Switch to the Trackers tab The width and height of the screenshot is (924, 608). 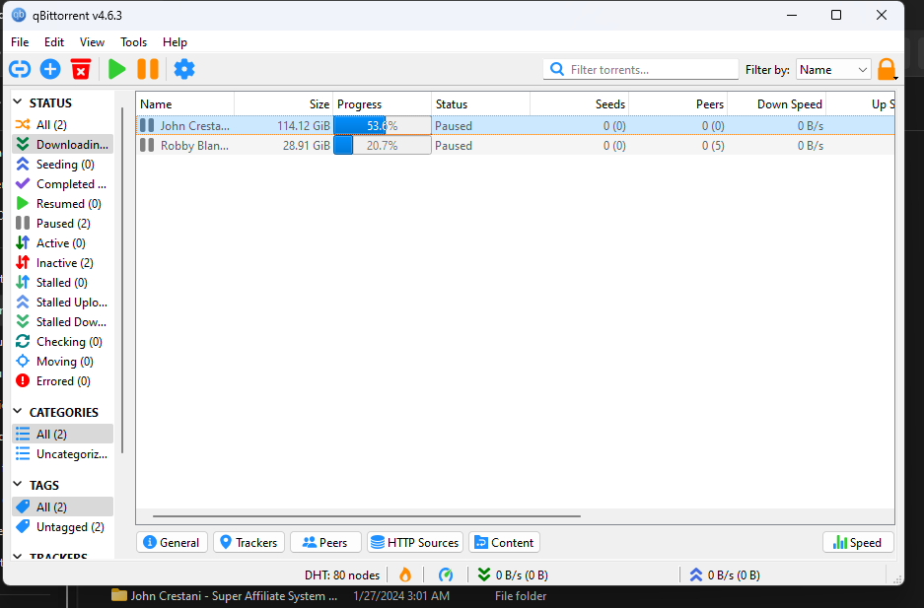(249, 542)
